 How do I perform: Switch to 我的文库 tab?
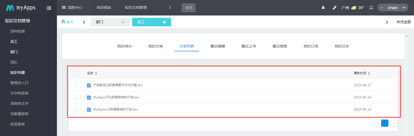click(156, 46)
